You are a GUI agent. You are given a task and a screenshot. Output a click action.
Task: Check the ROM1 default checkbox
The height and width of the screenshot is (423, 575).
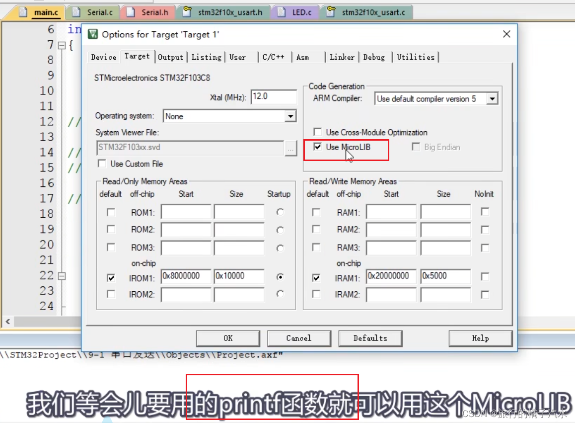point(111,212)
